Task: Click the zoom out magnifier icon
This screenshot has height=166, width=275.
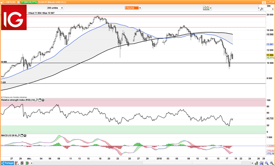Action: point(266,163)
